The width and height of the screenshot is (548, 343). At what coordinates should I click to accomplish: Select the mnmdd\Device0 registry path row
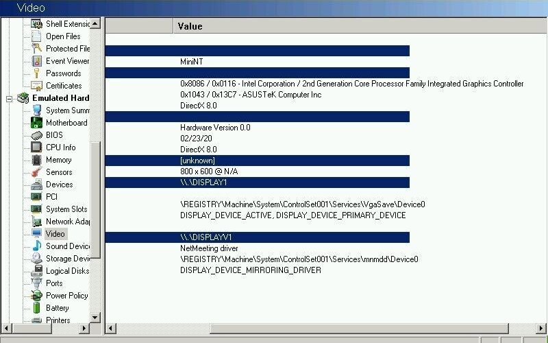click(299, 259)
